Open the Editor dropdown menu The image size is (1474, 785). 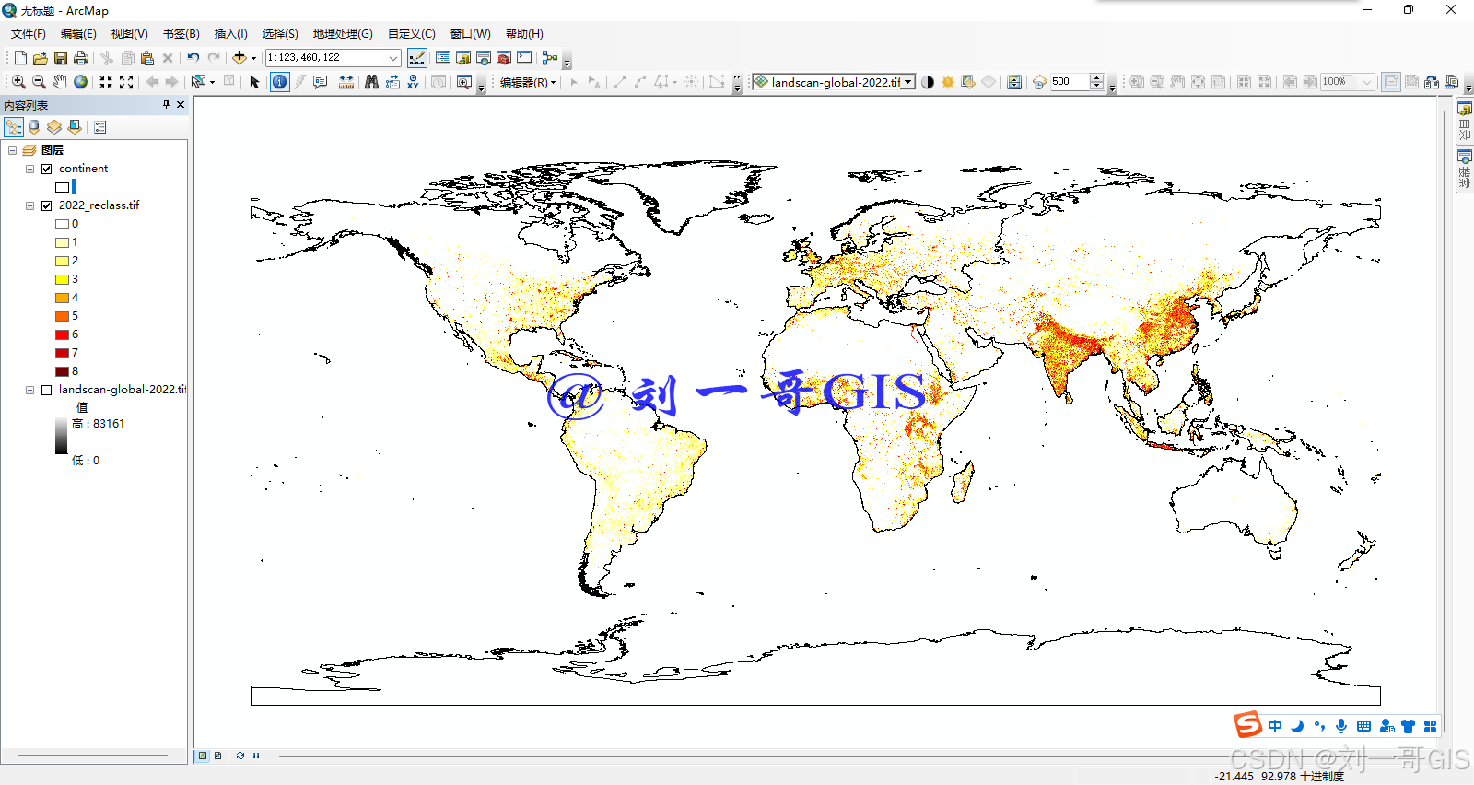(x=528, y=82)
